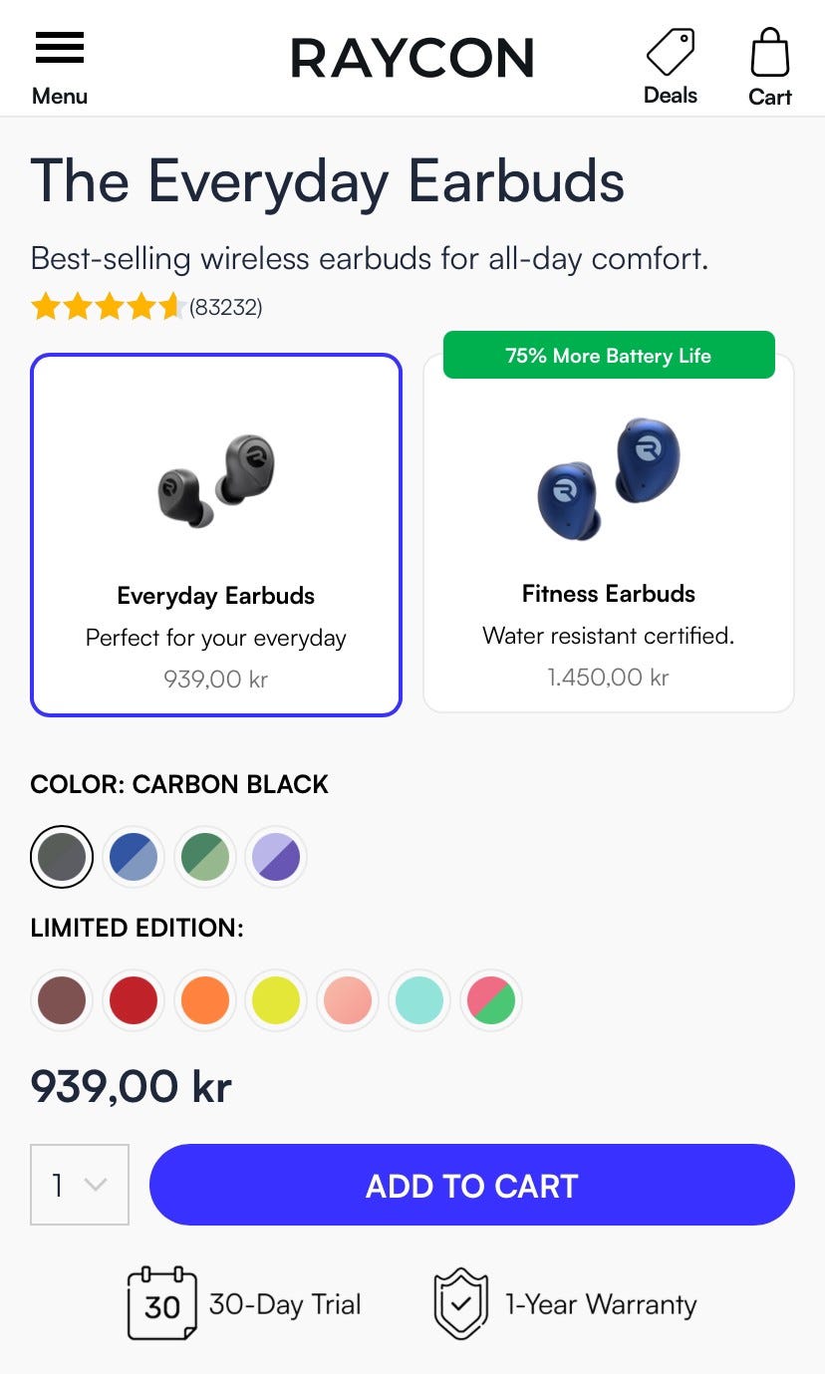The image size is (825, 1374).
Task: Click the quantity dropdown chevron arrow
Action: point(96,1185)
